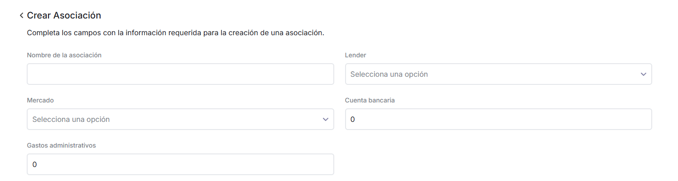Click the 'Lender' field label

pyautogui.click(x=356, y=55)
